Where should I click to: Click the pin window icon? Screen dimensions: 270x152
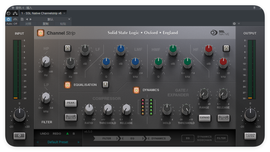point(254,8)
